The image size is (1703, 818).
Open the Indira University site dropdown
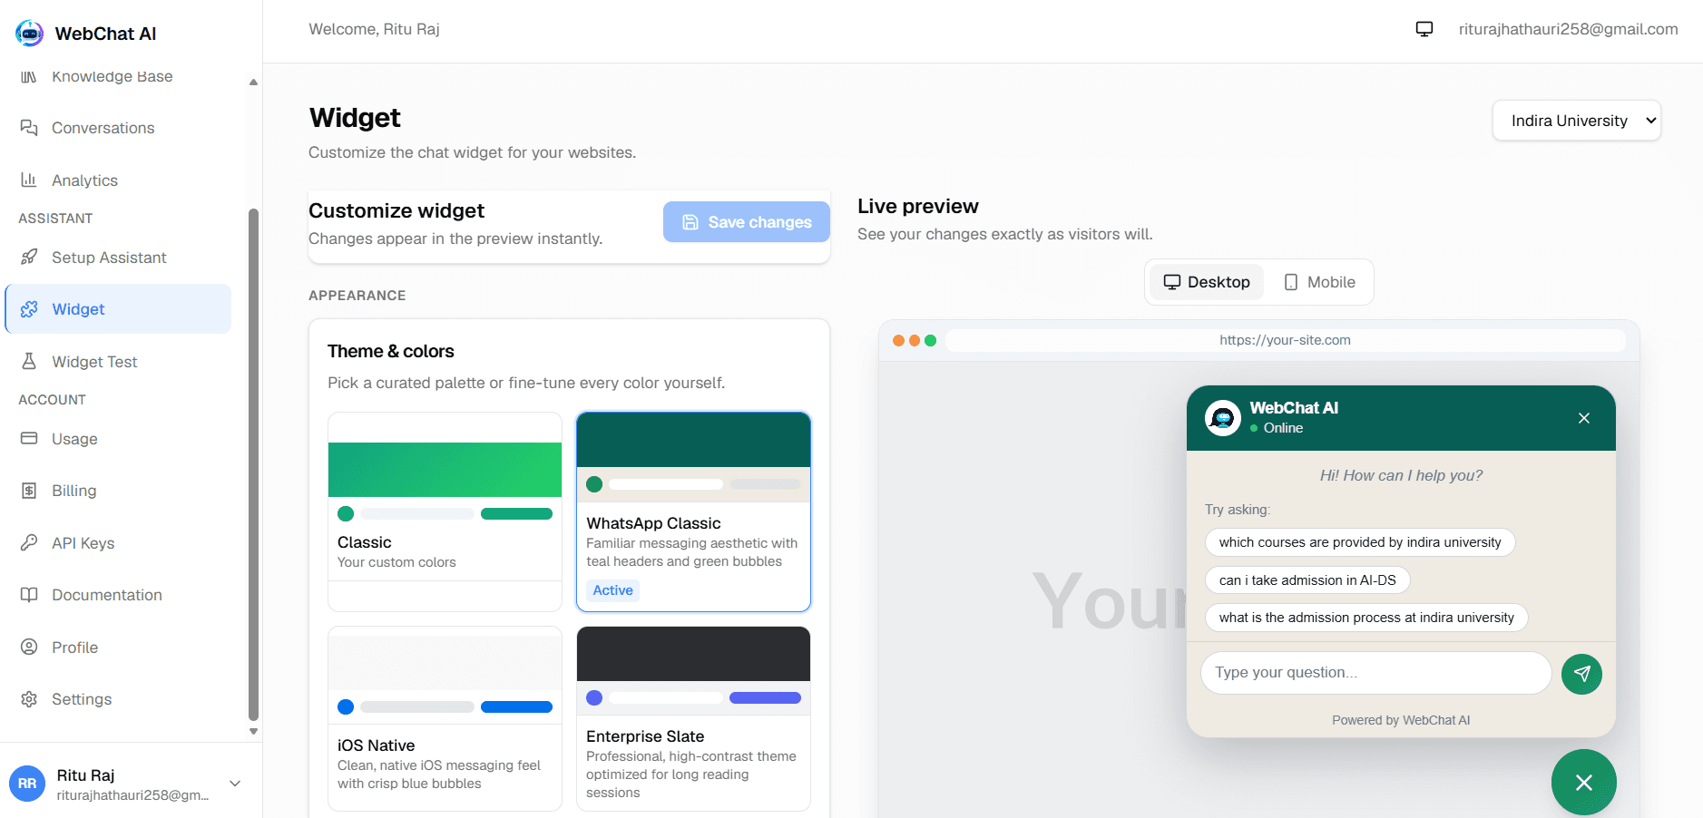pyautogui.click(x=1576, y=121)
